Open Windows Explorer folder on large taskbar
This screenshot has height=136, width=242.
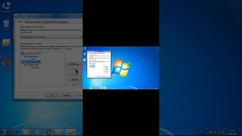click(26, 132)
